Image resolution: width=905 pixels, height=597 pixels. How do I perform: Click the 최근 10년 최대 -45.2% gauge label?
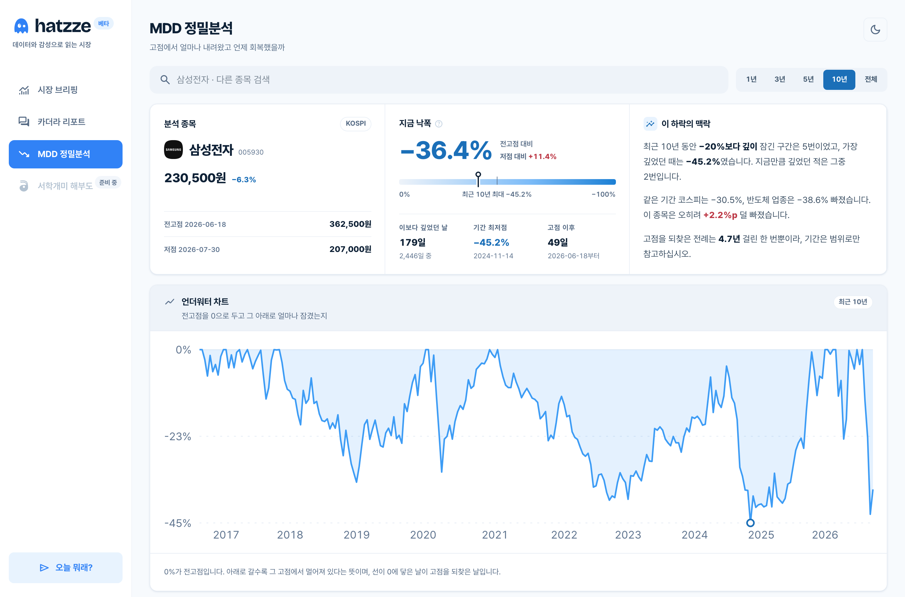[496, 194]
